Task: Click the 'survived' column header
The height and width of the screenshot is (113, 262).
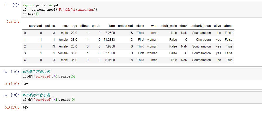Action: coord(35,26)
